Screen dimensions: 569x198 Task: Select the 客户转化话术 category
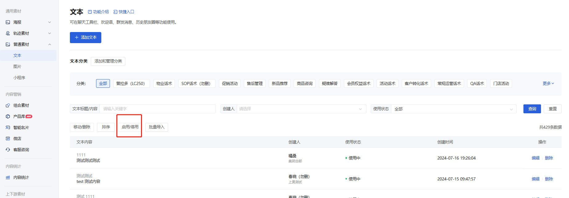coord(416,83)
